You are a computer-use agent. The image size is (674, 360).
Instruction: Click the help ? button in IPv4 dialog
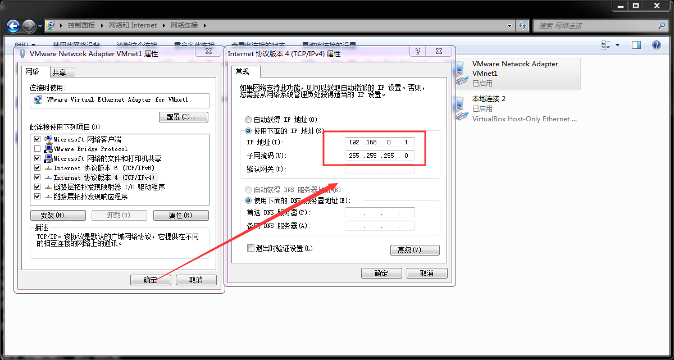pyautogui.click(x=418, y=52)
